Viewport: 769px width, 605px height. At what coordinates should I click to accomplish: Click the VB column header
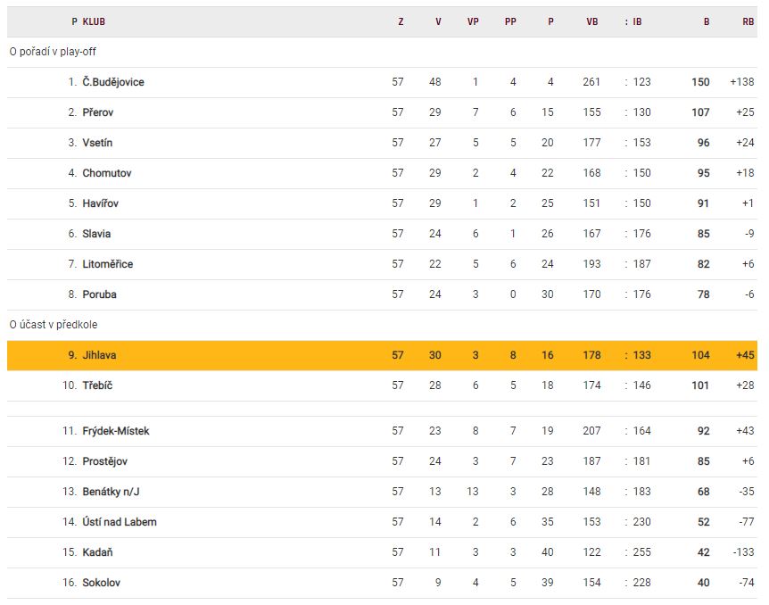coord(592,21)
